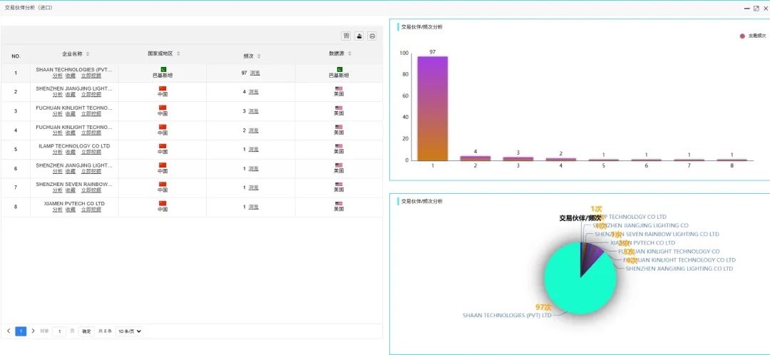Click US flag in row 2 data source
The image size is (770, 355).
click(339, 88)
